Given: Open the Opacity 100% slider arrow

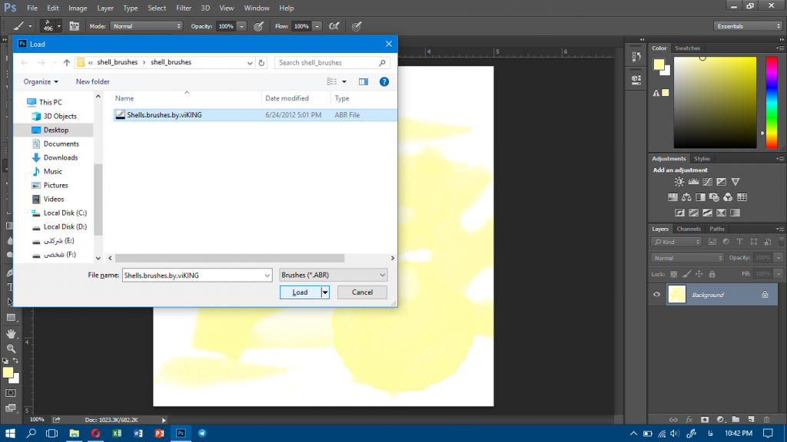Looking at the screenshot, I should 241,26.
